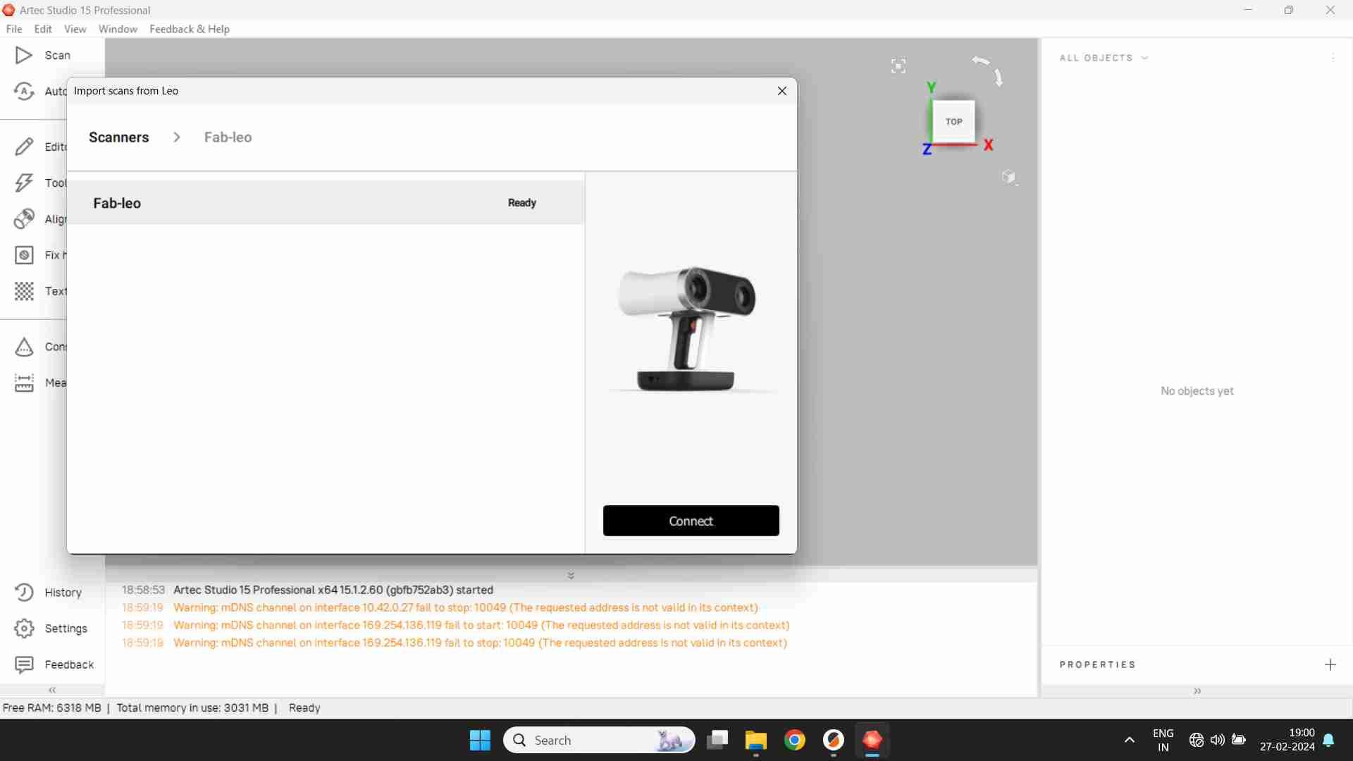Open the Fix holes icon
Screen dimensions: 1353x761
point(24,255)
